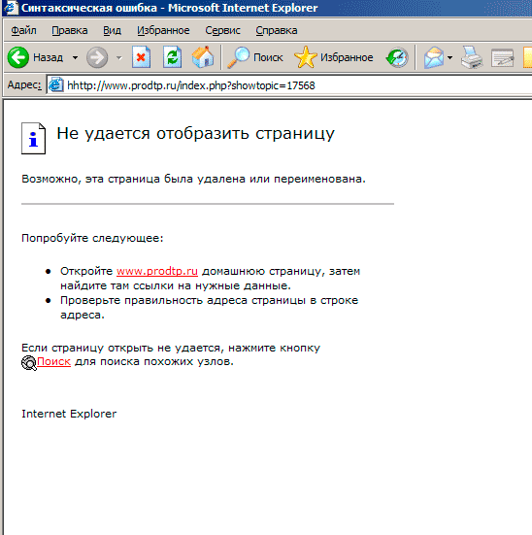Open the Вид menu

point(112,30)
